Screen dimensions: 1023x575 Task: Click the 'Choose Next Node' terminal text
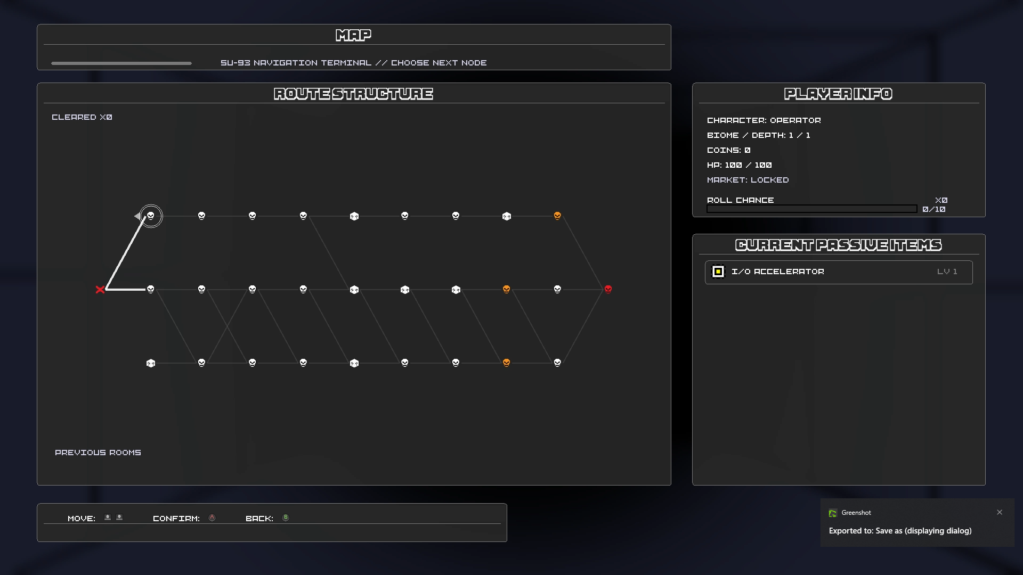[x=439, y=63]
